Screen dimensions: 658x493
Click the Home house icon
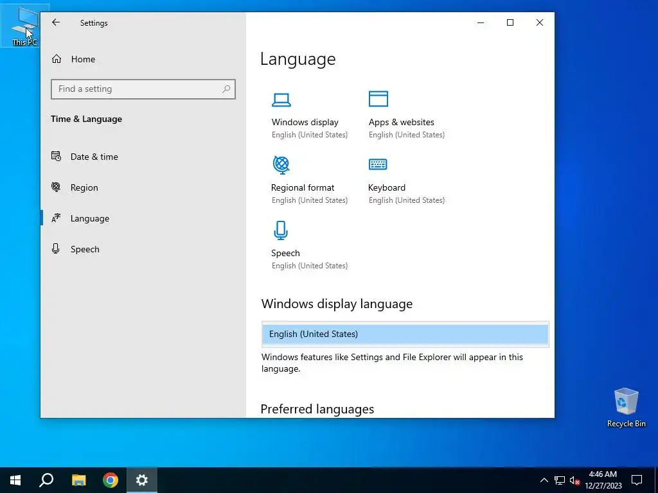pyautogui.click(x=57, y=59)
